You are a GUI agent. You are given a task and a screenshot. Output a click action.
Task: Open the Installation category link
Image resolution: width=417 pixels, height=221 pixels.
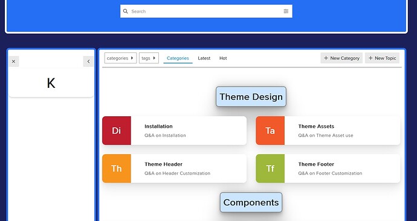[158, 126]
